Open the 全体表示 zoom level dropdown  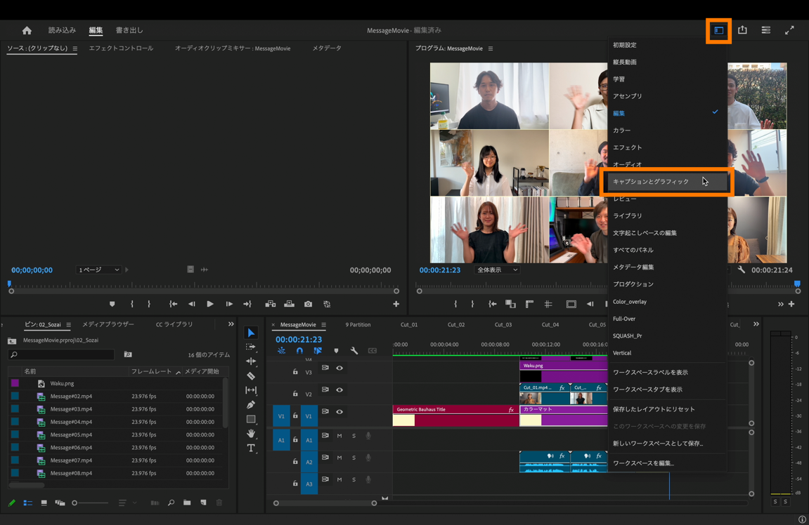point(497,270)
